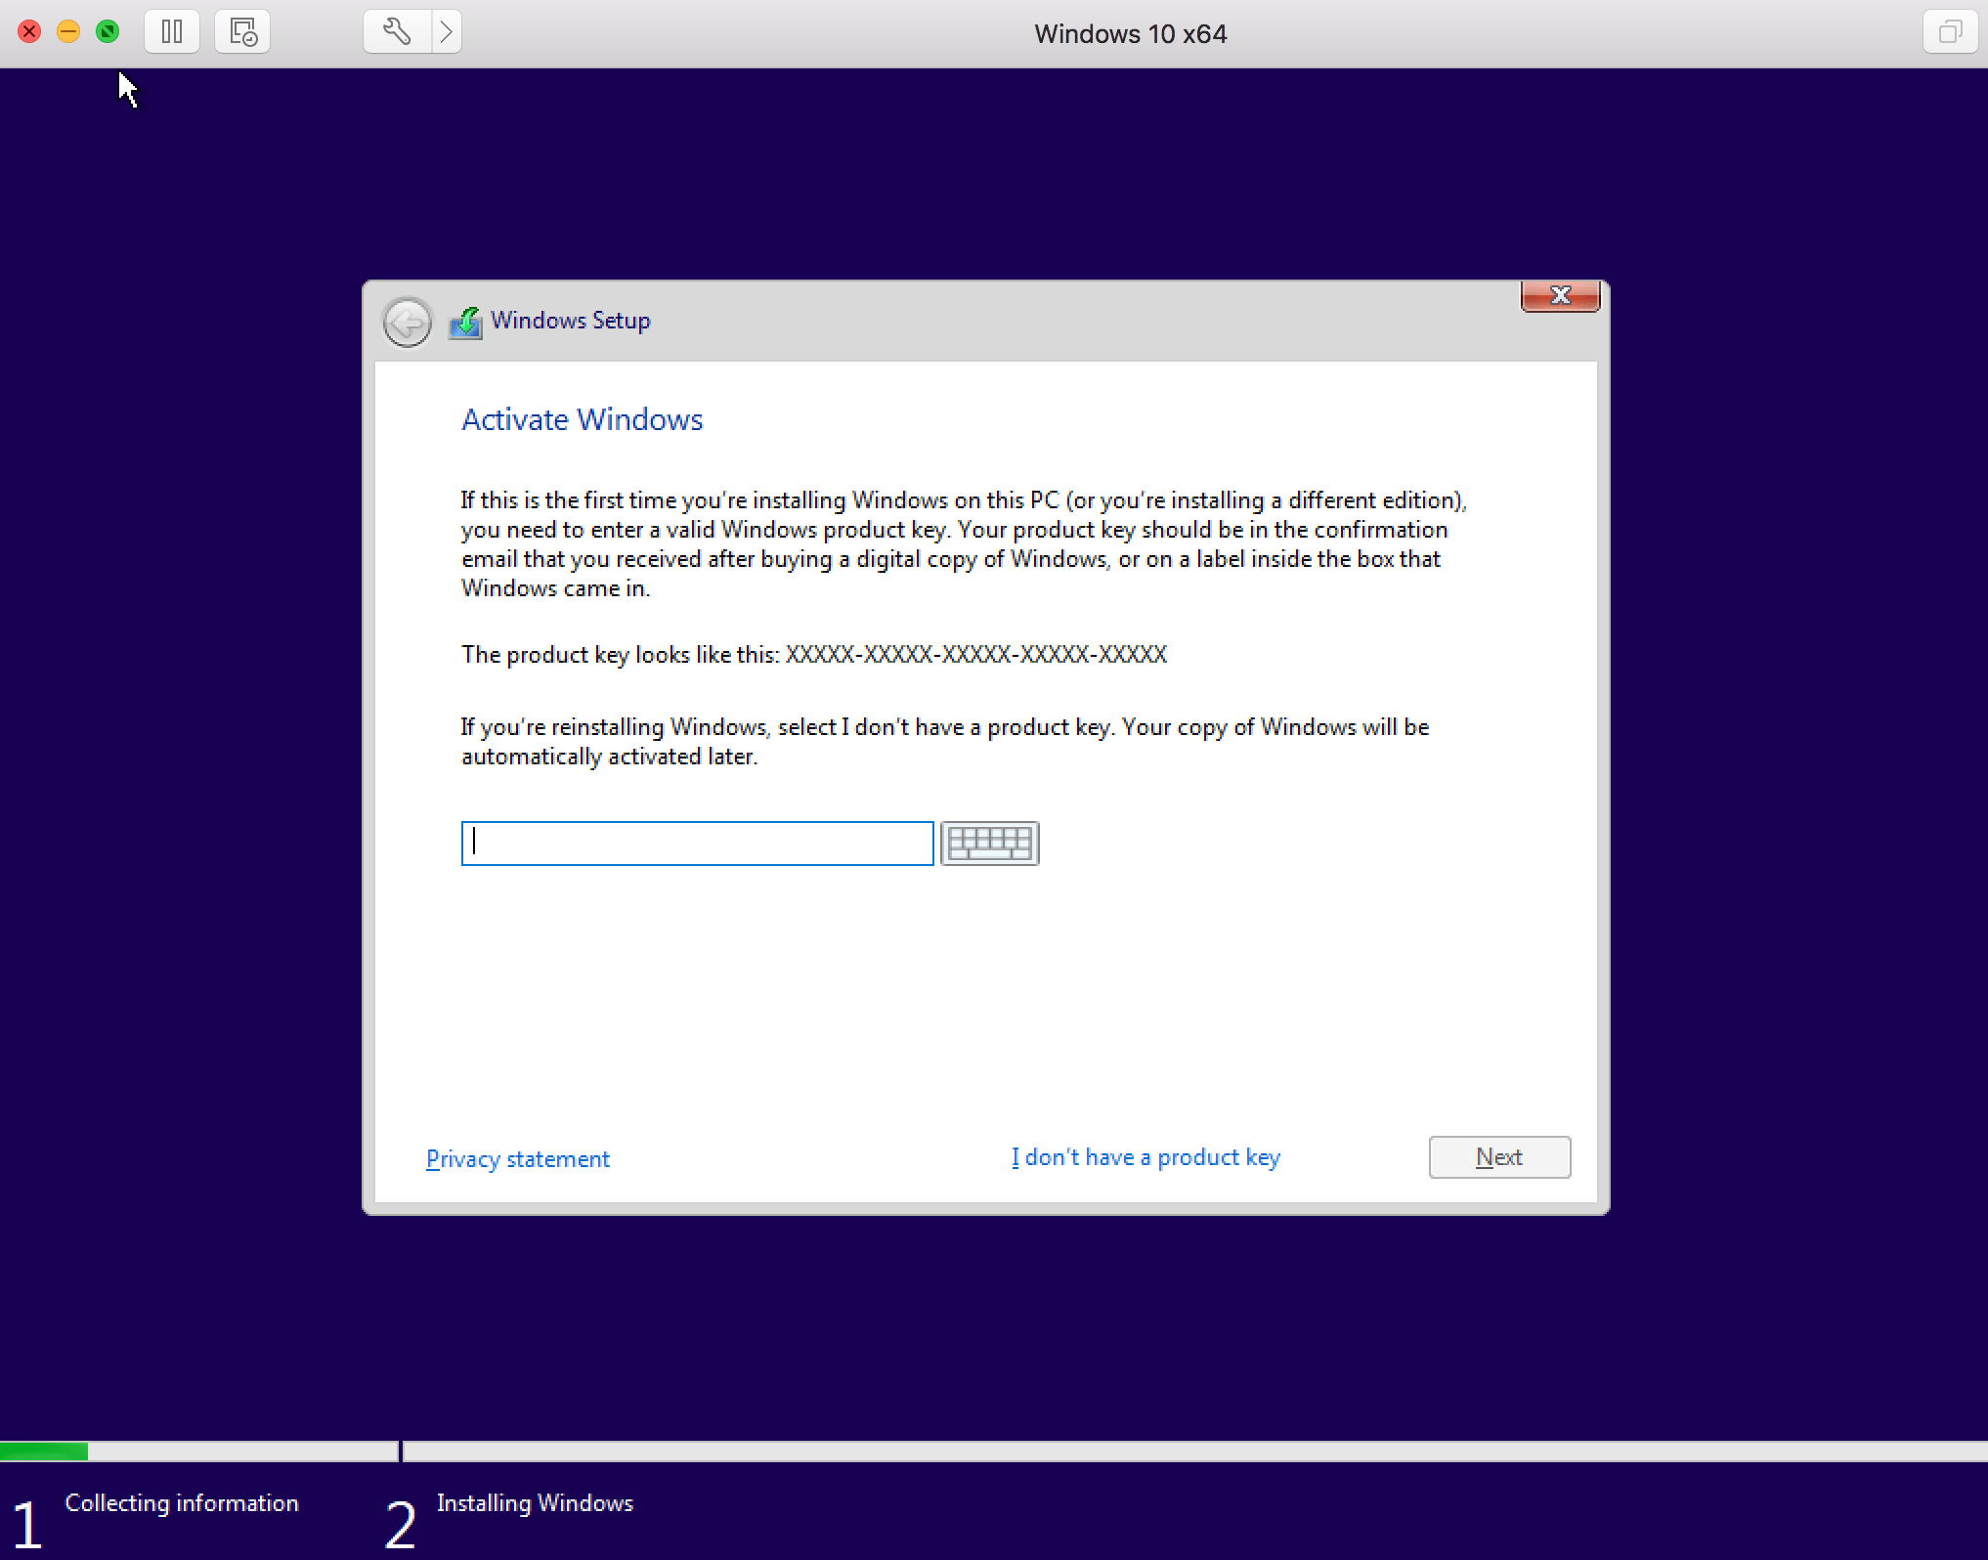
Task: Open the Privacy statement link
Action: (x=518, y=1159)
